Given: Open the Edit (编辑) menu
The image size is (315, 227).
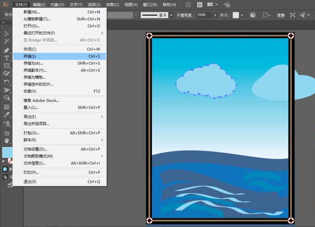Looking at the screenshot, I should [39, 5].
